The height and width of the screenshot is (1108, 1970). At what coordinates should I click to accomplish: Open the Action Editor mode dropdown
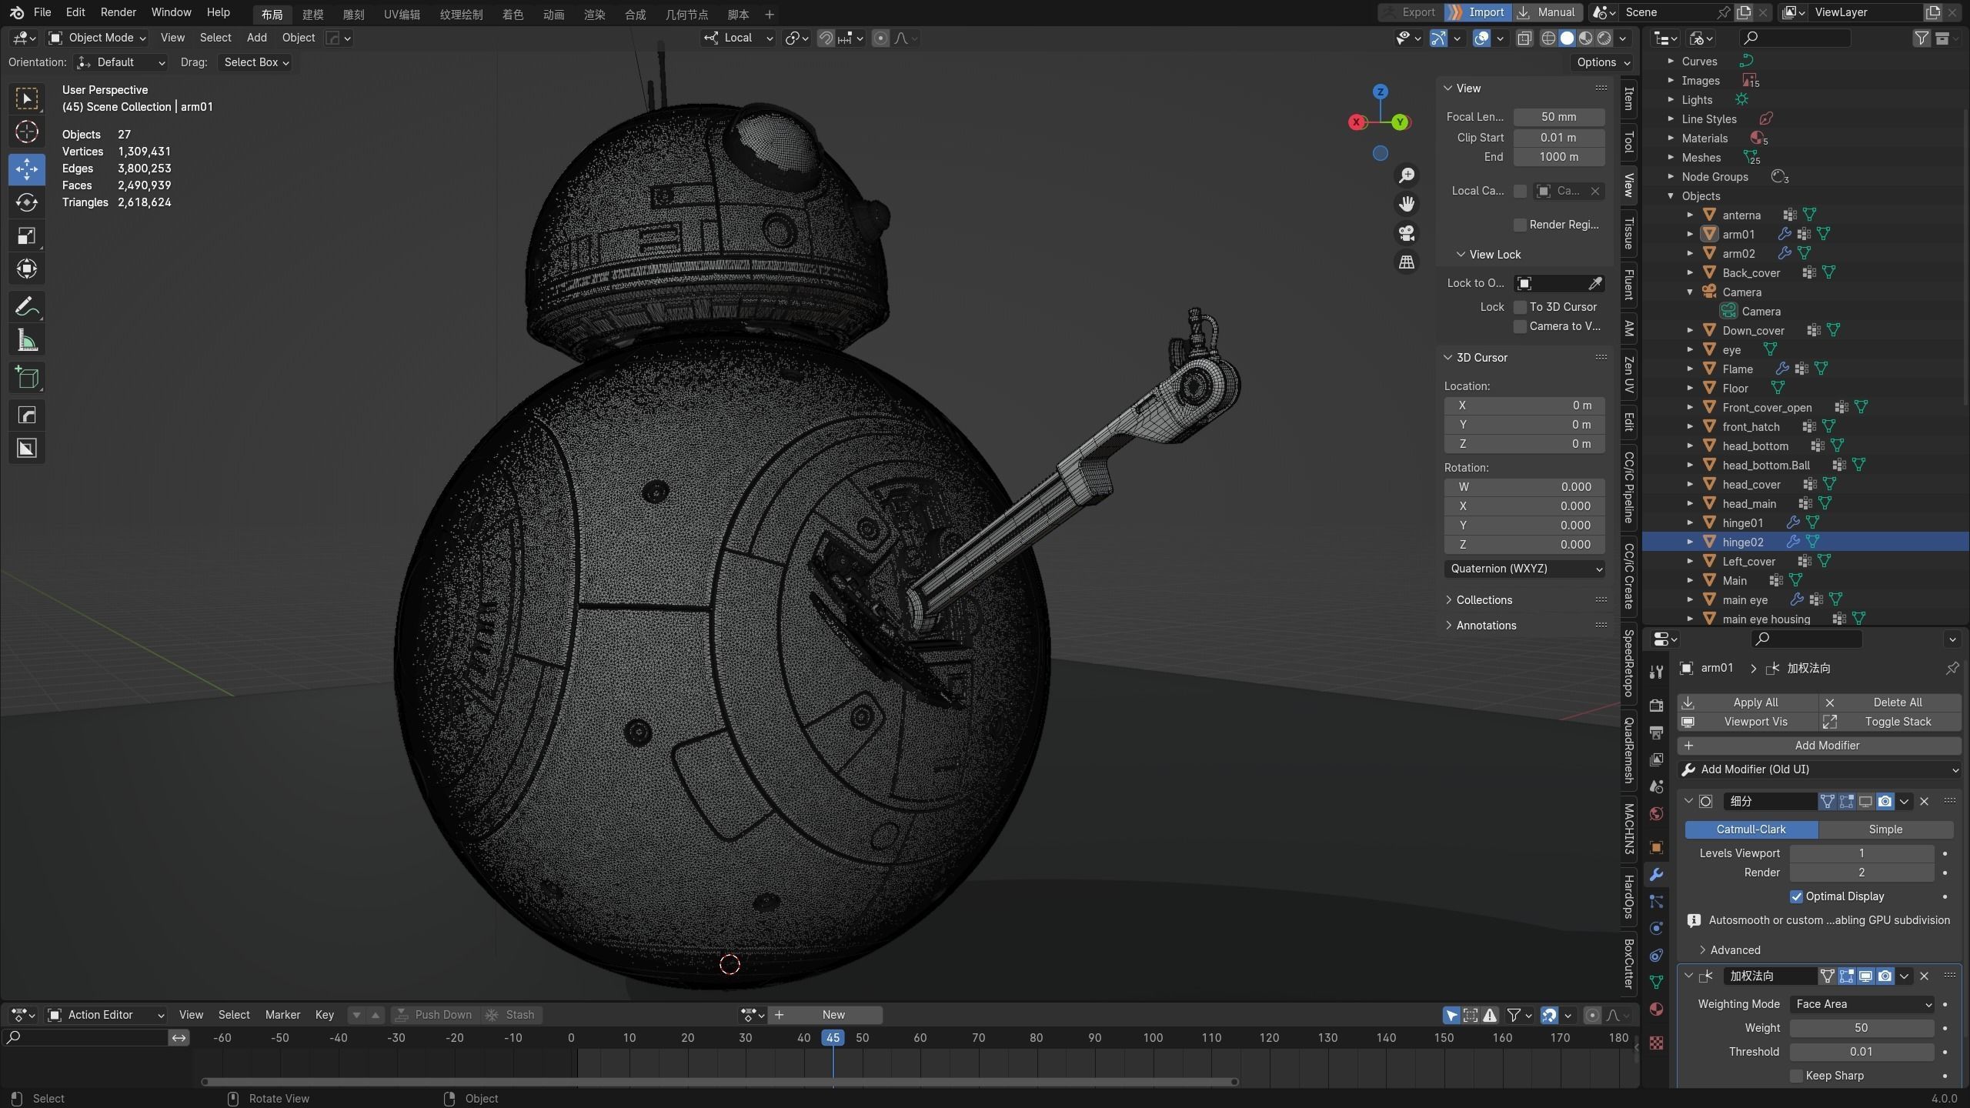(x=105, y=1015)
